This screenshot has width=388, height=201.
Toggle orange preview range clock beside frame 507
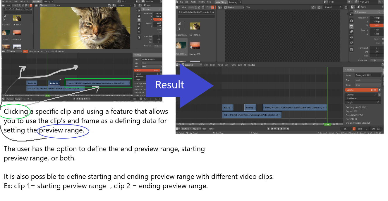coord(354,129)
